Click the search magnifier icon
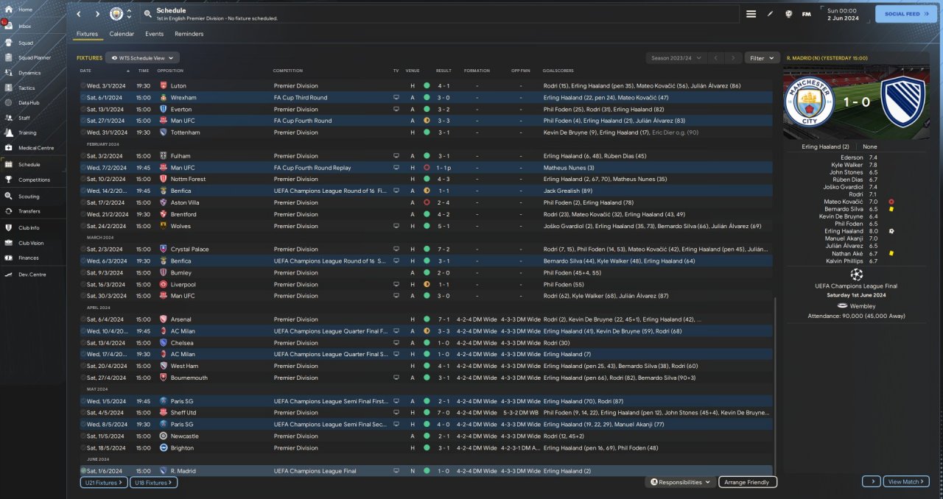The height and width of the screenshot is (499, 943). (x=148, y=14)
